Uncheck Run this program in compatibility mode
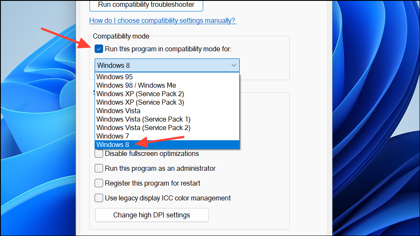This screenshot has width=420, height=236. (99, 49)
